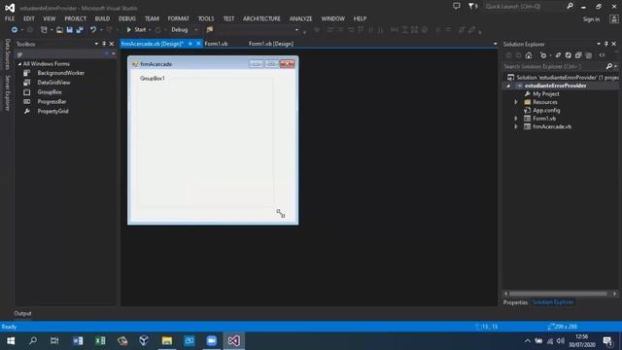Select the GroupBox toolbox item
The width and height of the screenshot is (622, 350).
[x=50, y=92]
